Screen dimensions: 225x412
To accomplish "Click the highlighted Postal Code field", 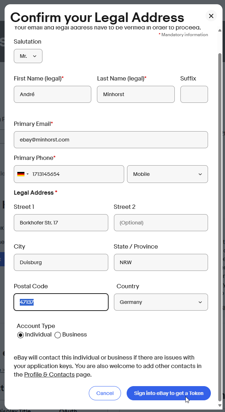I will coord(61,302).
